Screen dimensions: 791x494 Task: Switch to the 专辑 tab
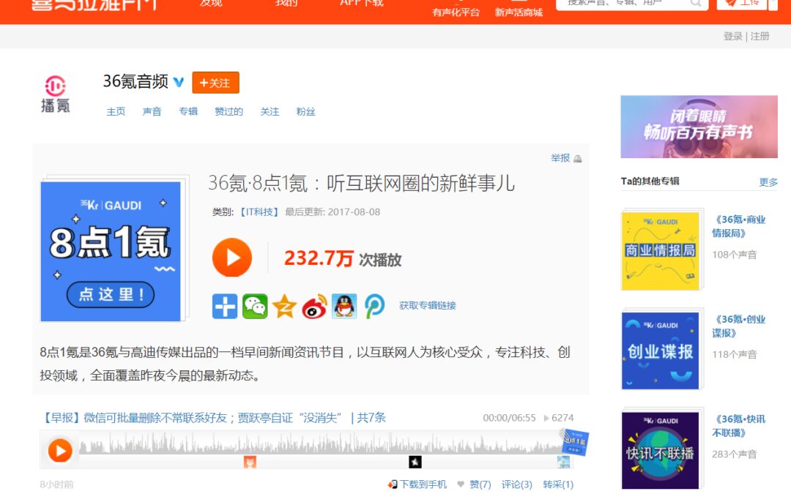click(188, 111)
